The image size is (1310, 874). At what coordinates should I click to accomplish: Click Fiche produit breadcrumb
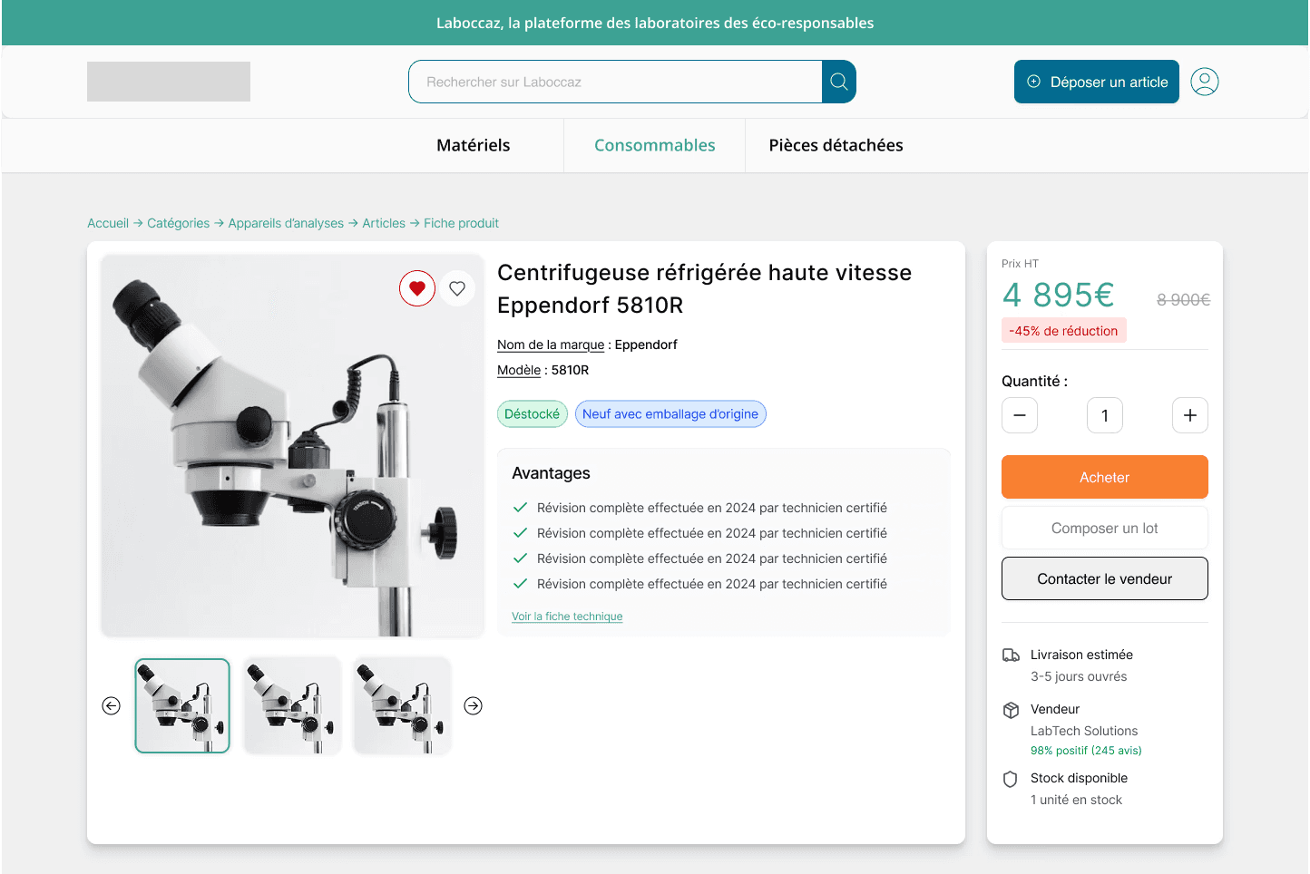461,223
